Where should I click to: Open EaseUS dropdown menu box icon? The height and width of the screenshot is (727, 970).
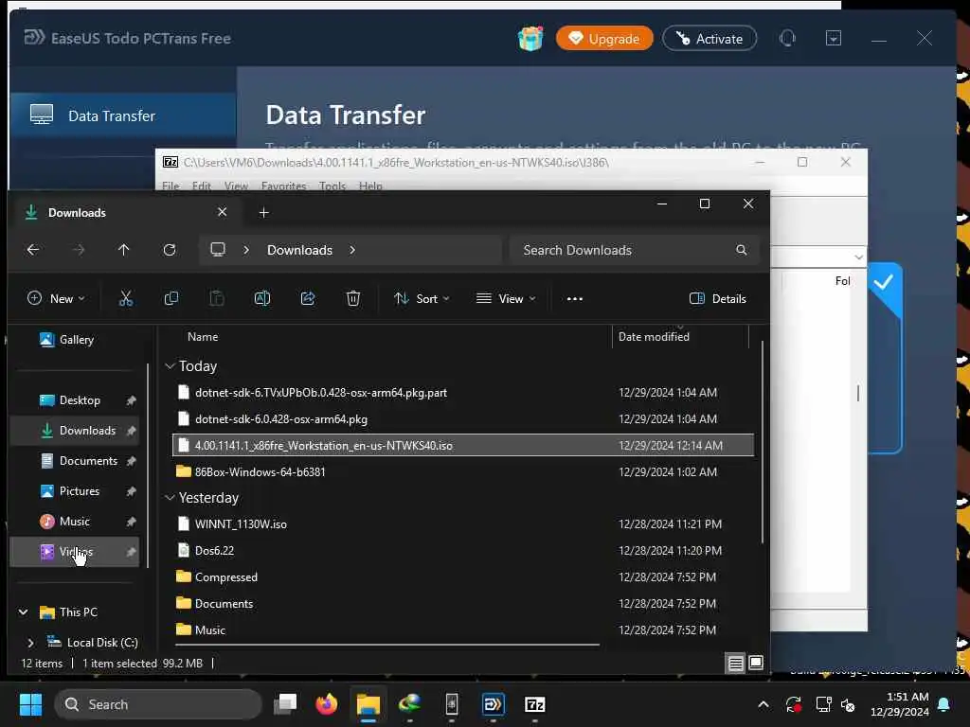coord(834,38)
